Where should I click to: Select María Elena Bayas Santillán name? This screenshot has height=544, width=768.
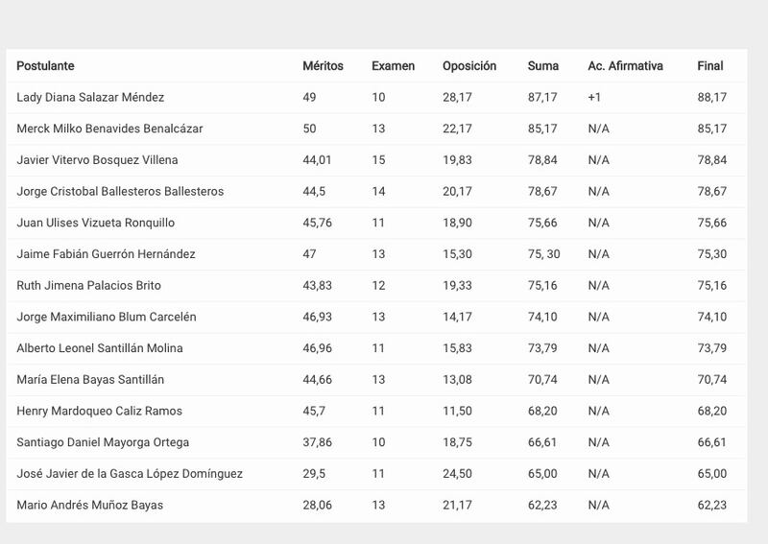coord(90,380)
